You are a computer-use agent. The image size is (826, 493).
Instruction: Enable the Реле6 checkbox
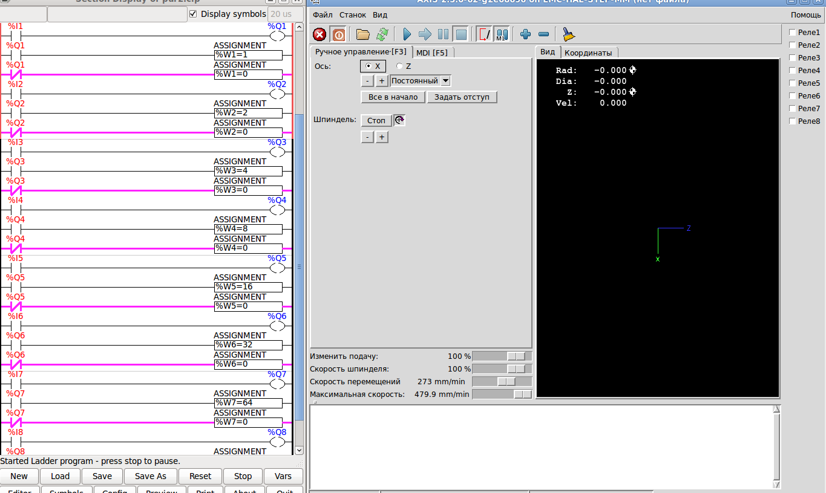(793, 96)
